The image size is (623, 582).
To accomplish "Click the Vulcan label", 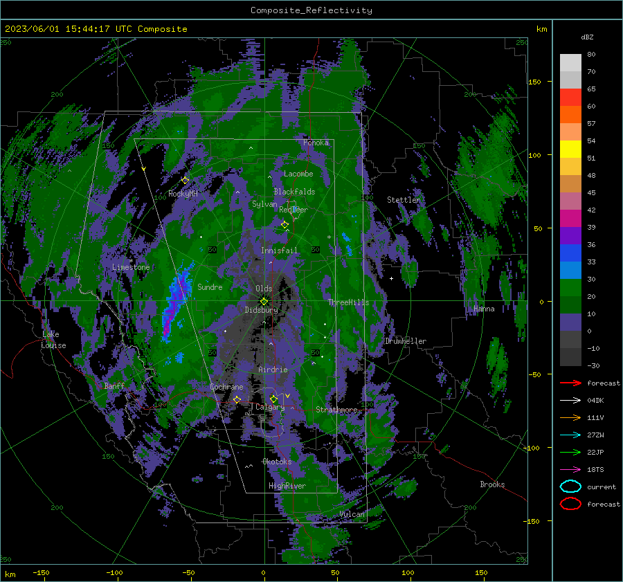I will tap(352, 514).
